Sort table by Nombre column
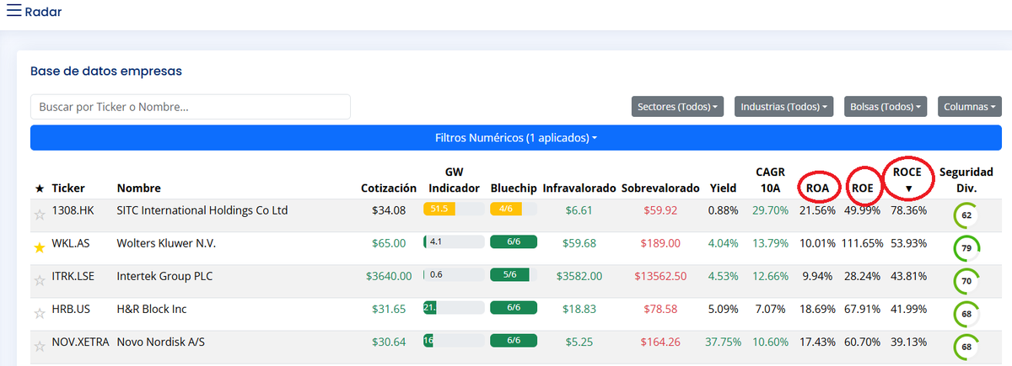This screenshot has width=1012, height=366. (x=139, y=188)
